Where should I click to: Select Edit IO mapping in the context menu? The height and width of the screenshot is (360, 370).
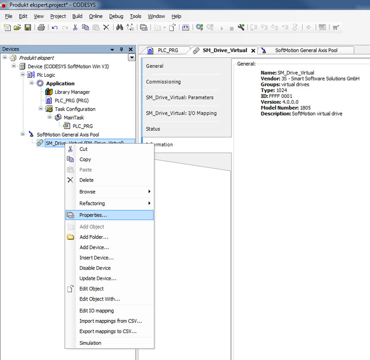point(110,310)
